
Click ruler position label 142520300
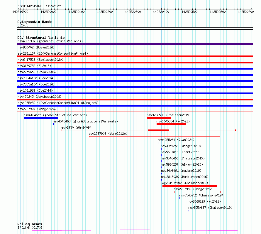133,12
